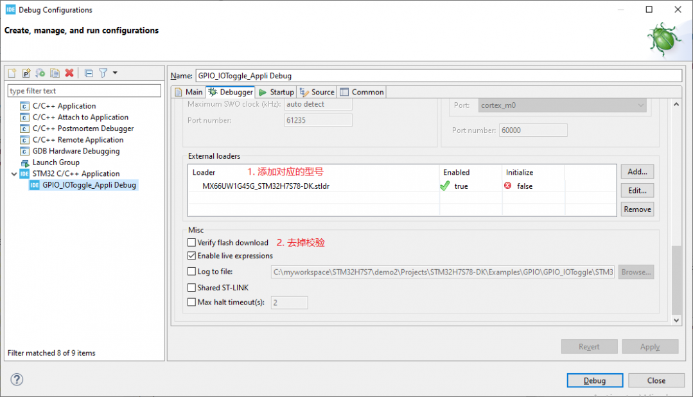Click the C/C++ Application type icon

(24, 106)
